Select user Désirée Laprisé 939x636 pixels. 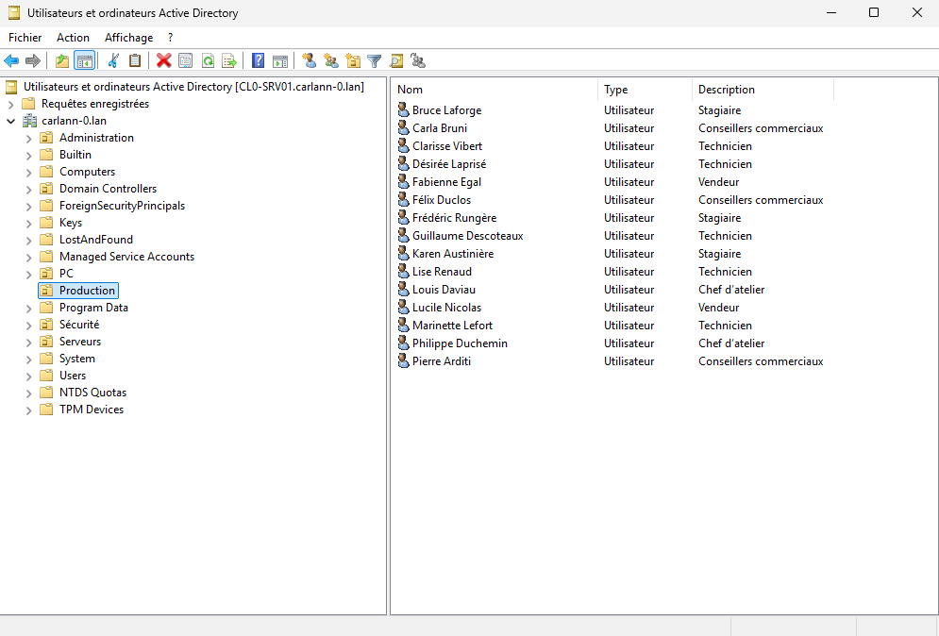(449, 164)
